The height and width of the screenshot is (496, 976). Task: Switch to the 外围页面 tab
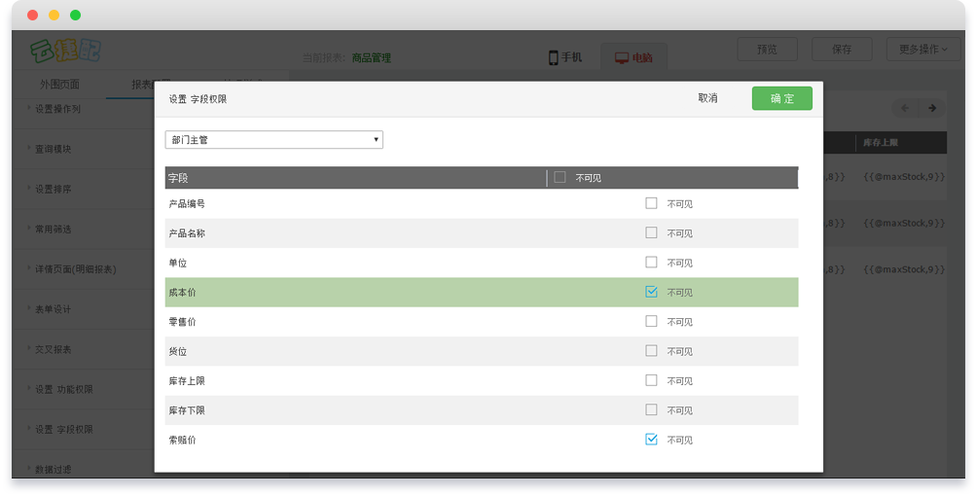click(60, 85)
